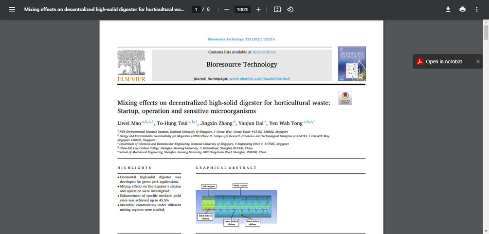Open the sidebar hamburger menu

point(12,9)
